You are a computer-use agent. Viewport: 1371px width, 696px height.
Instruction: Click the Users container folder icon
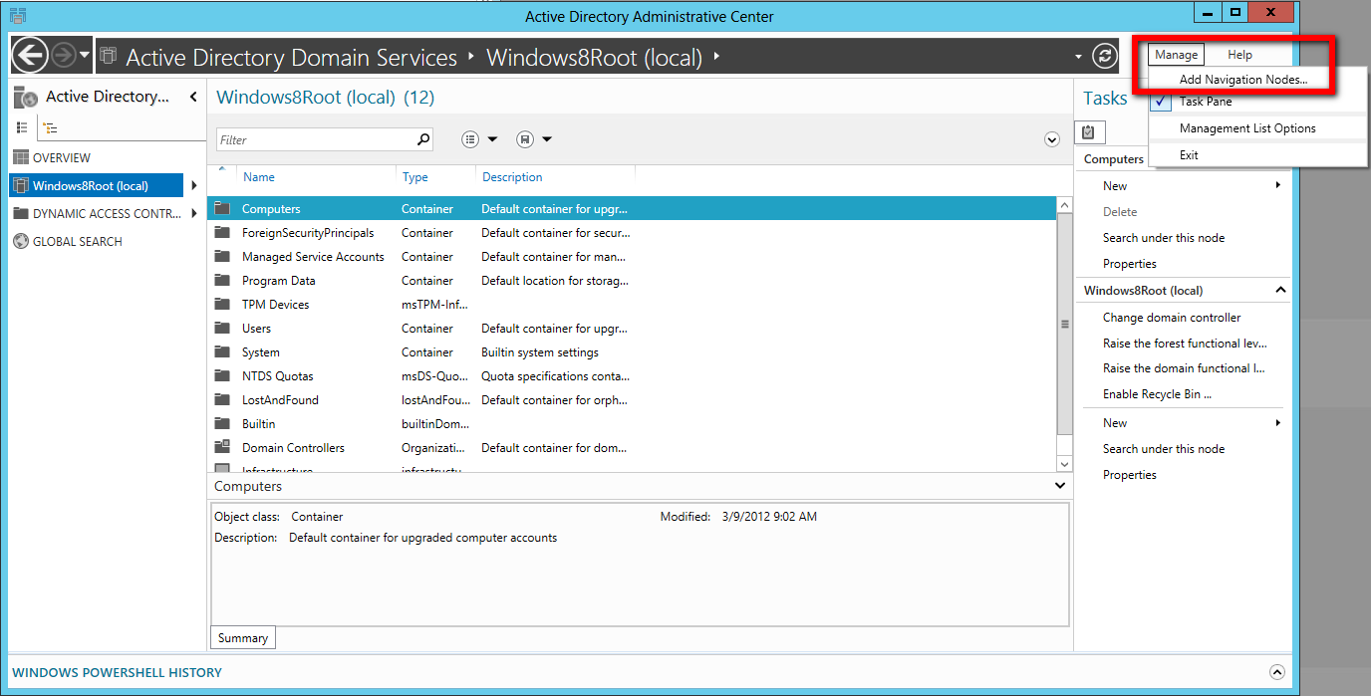(223, 329)
